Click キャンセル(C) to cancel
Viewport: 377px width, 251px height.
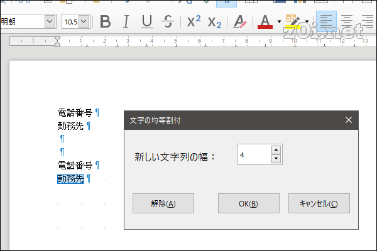click(319, 203)
